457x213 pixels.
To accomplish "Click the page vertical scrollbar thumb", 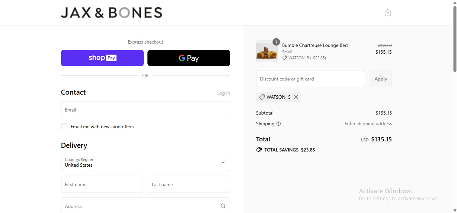I will [455, 39].
